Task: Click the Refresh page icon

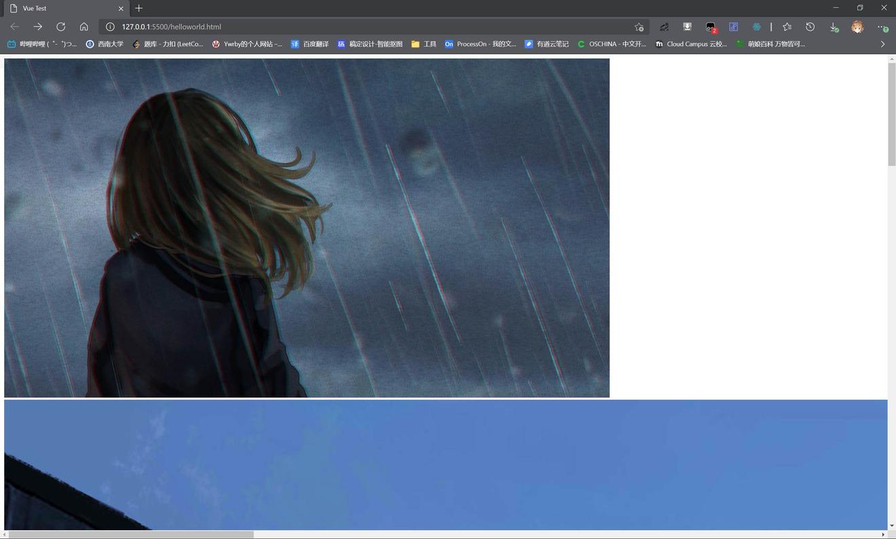Action: pyautogui.click(x=61, y=26)
